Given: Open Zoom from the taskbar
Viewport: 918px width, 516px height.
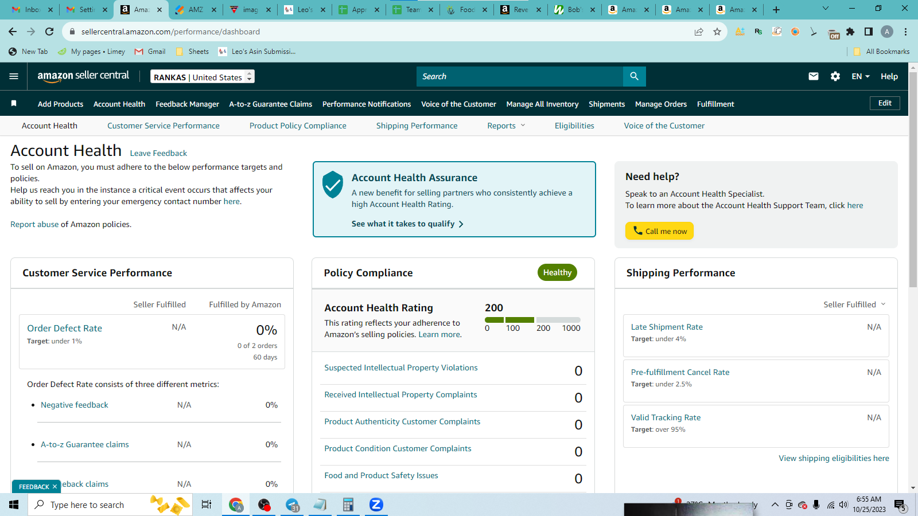Looking at the screenshot, I should click(376, 505).
